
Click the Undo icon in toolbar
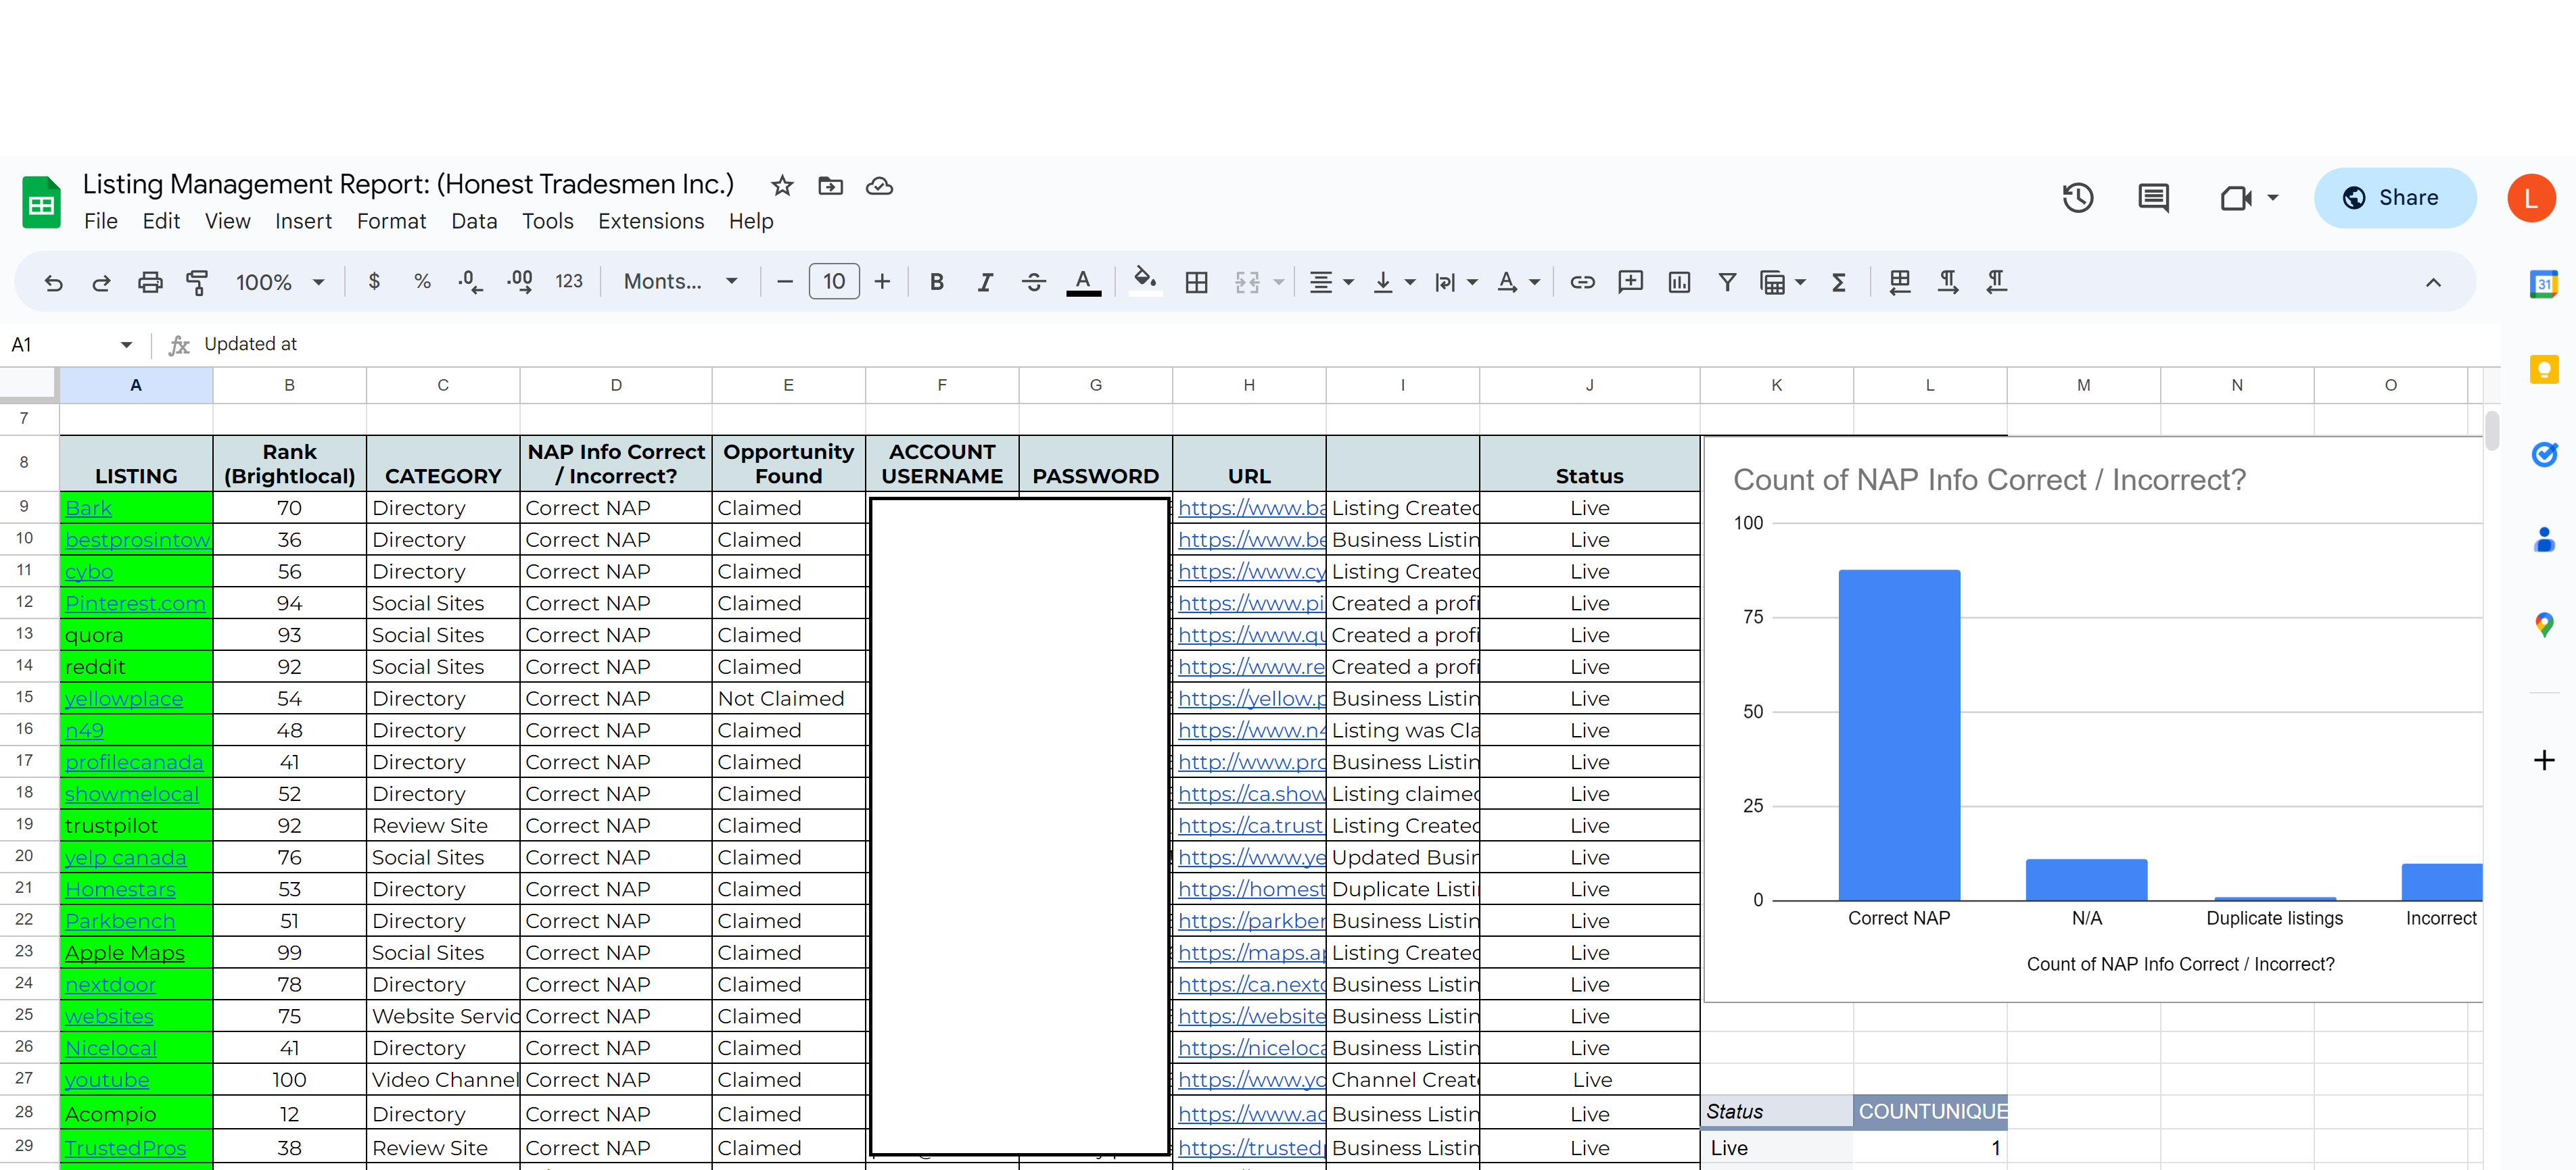(x=53, y=283)
